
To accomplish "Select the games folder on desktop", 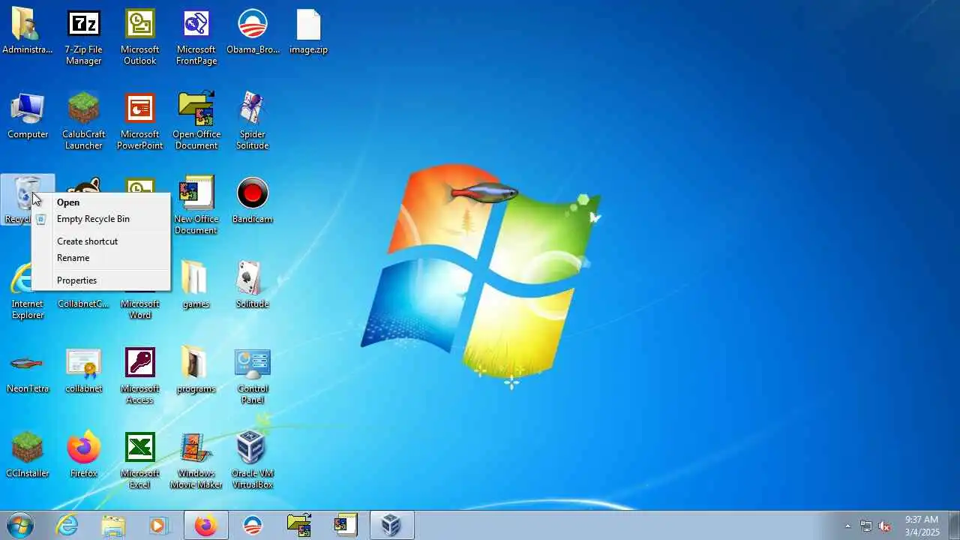I will coord(196,285).
